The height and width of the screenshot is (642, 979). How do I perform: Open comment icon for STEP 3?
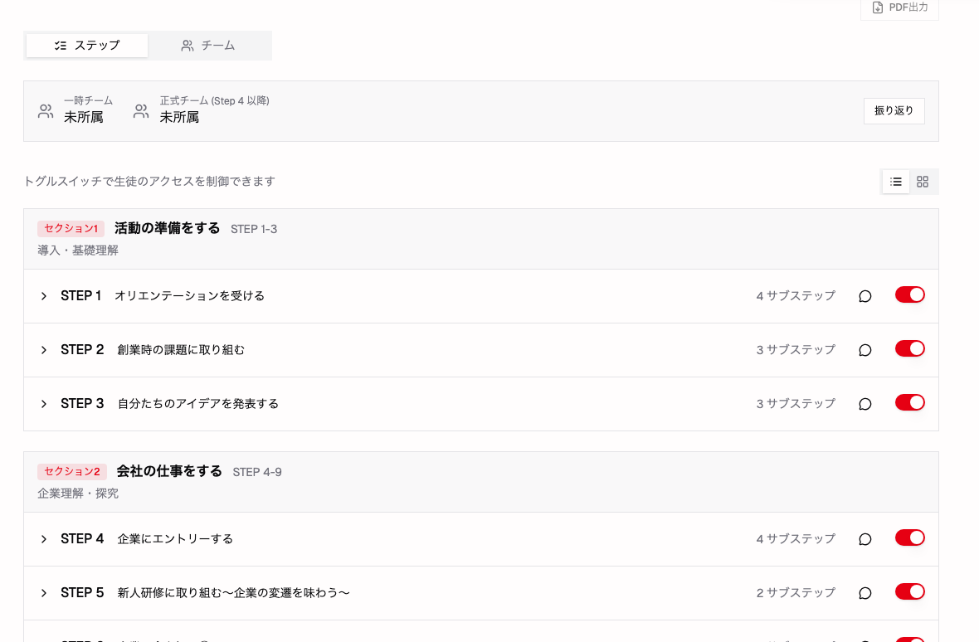pyautogui.click(x=865, y=404)
